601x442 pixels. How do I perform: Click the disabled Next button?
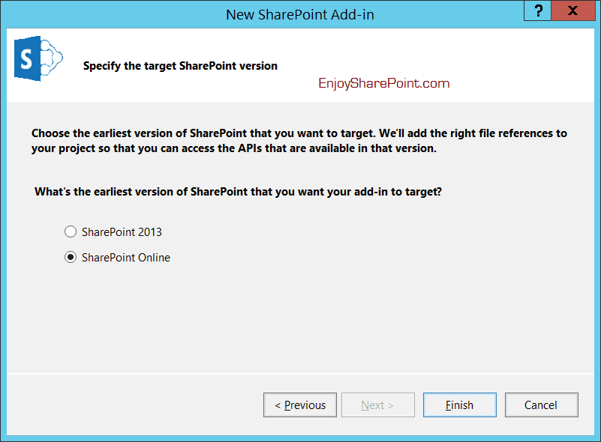pos(378,405)
